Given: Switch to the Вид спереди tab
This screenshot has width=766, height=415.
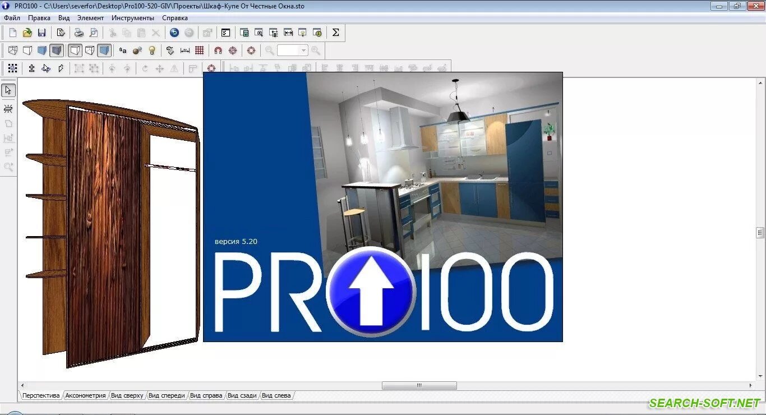Looking at the screenshot, I should coord(167,395).
